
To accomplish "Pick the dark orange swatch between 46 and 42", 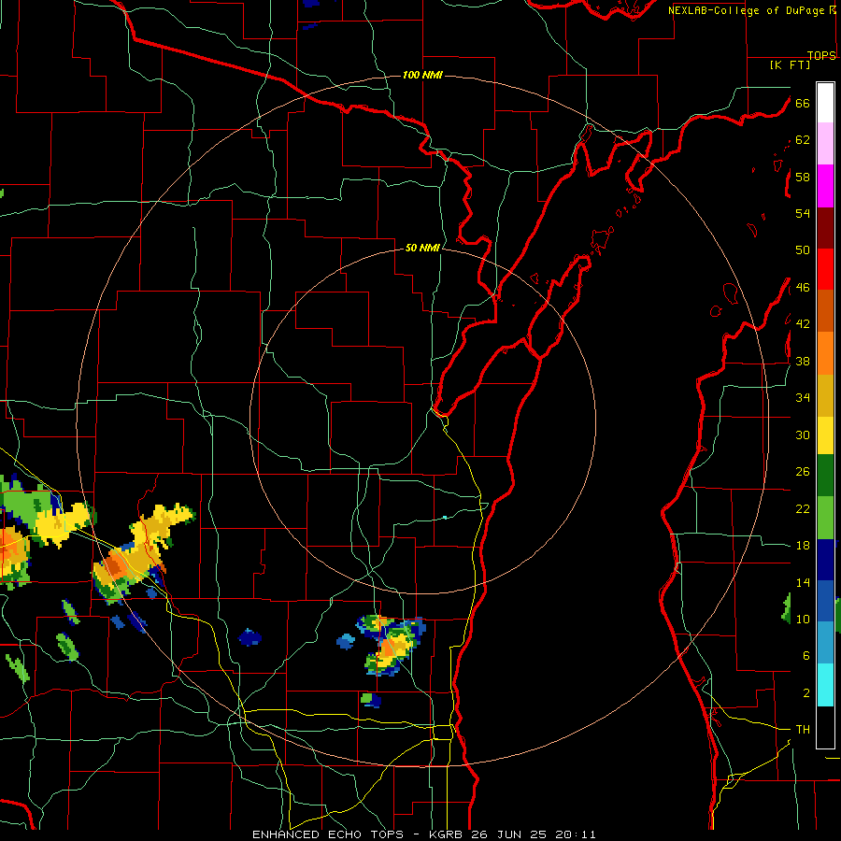I will (825, 310).
